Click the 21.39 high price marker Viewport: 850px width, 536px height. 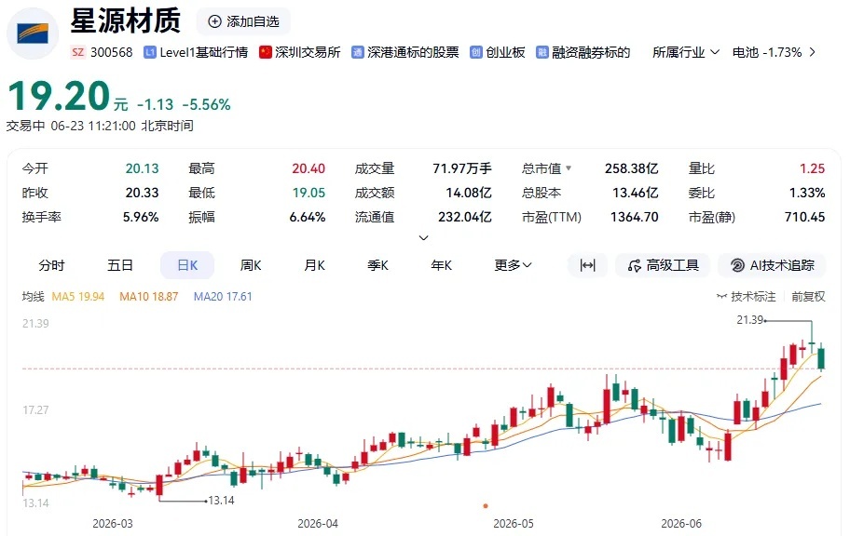(x=749, y=320)
